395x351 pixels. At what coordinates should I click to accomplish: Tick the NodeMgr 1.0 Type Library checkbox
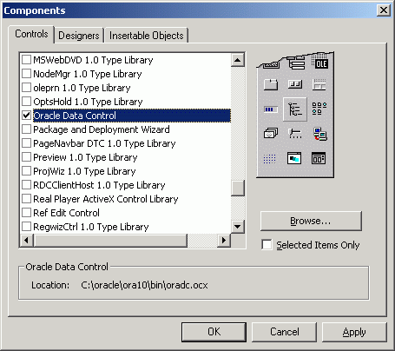26,74
